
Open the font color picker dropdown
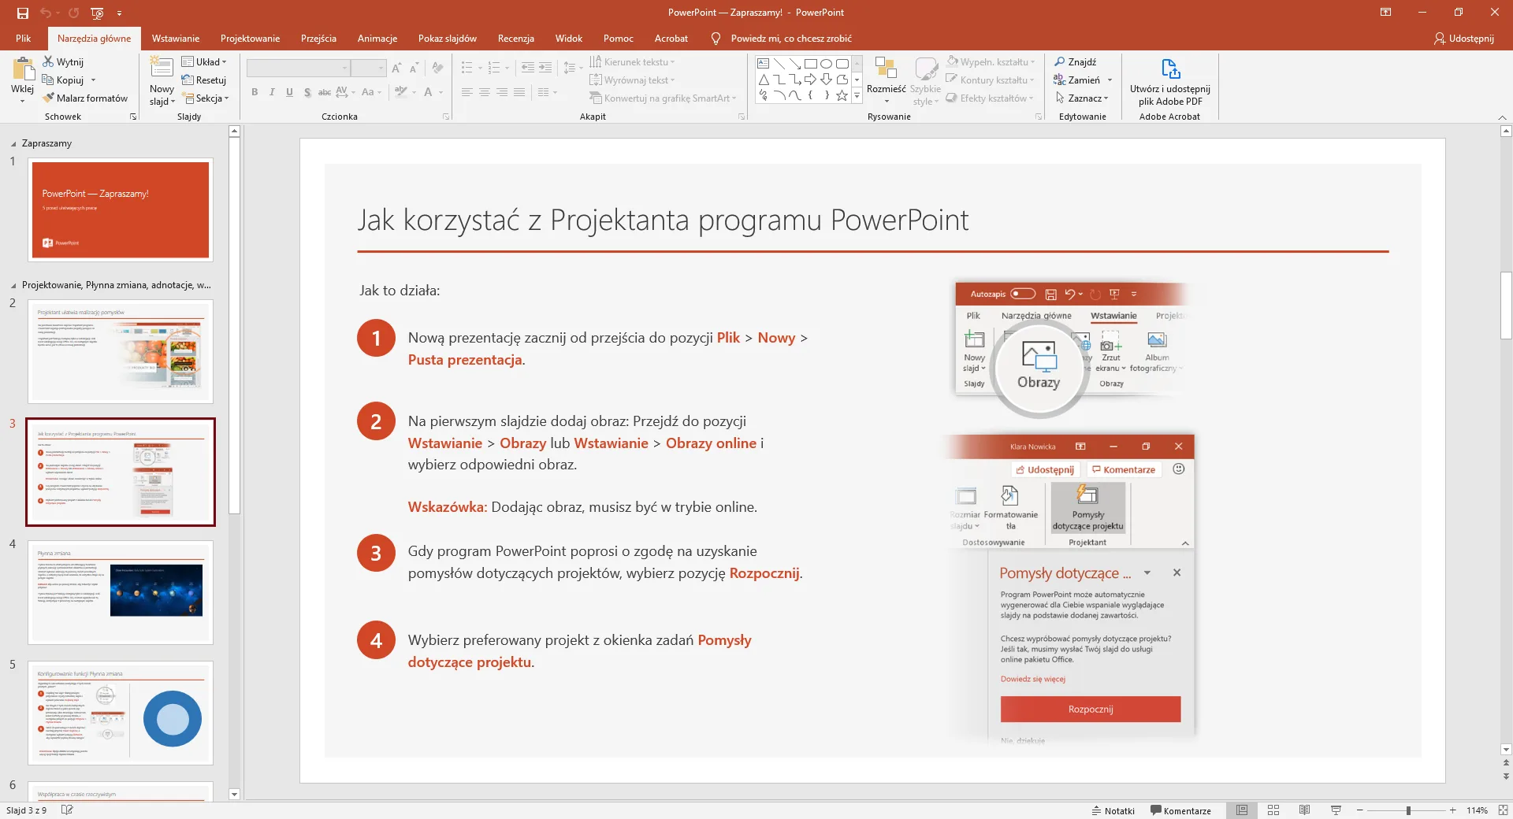[441, 92]
